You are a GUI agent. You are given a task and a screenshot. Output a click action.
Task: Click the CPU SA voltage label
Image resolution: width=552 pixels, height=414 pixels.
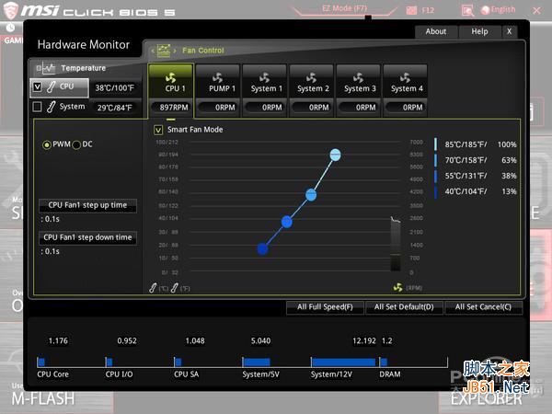tap(186, 374)
